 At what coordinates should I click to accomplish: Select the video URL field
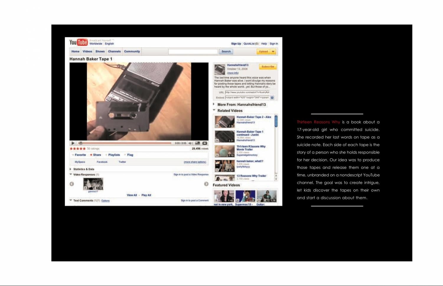click(247, 92)
